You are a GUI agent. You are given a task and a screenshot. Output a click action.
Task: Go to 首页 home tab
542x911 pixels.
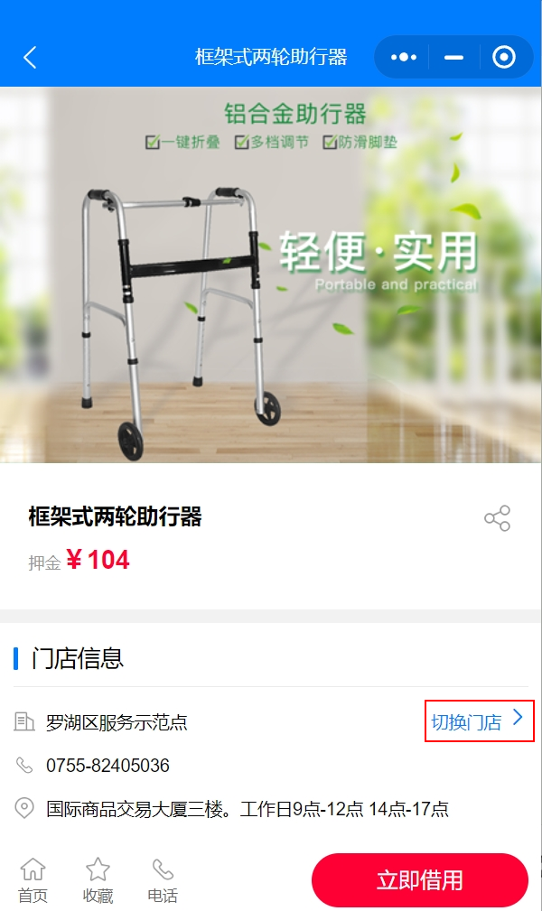33,879
